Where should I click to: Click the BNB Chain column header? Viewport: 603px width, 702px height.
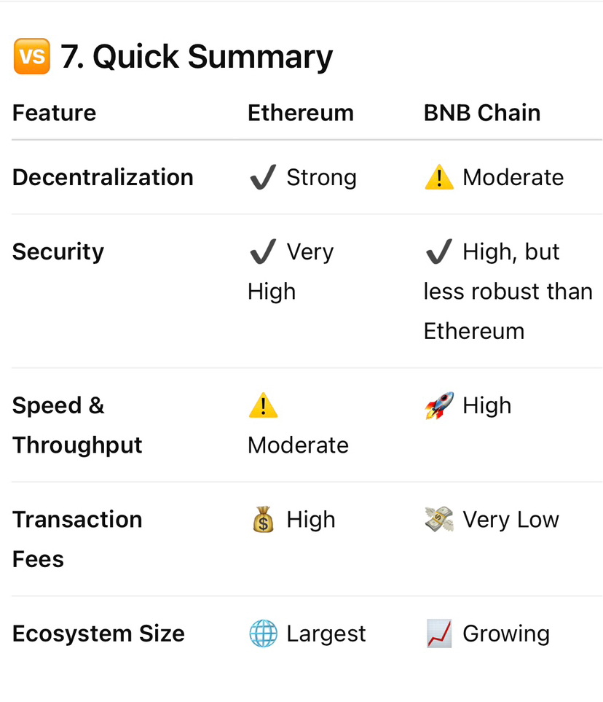[482, 113]
